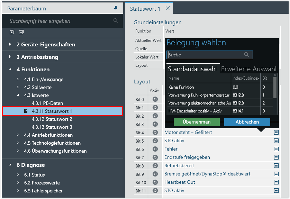Image resolution: width=290 pixels, height=199 pixels.
Task: Collapse the 6 Diagnose section
Action: tap(10, 165)
